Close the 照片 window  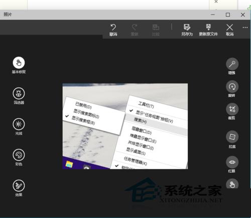point(243,15)
